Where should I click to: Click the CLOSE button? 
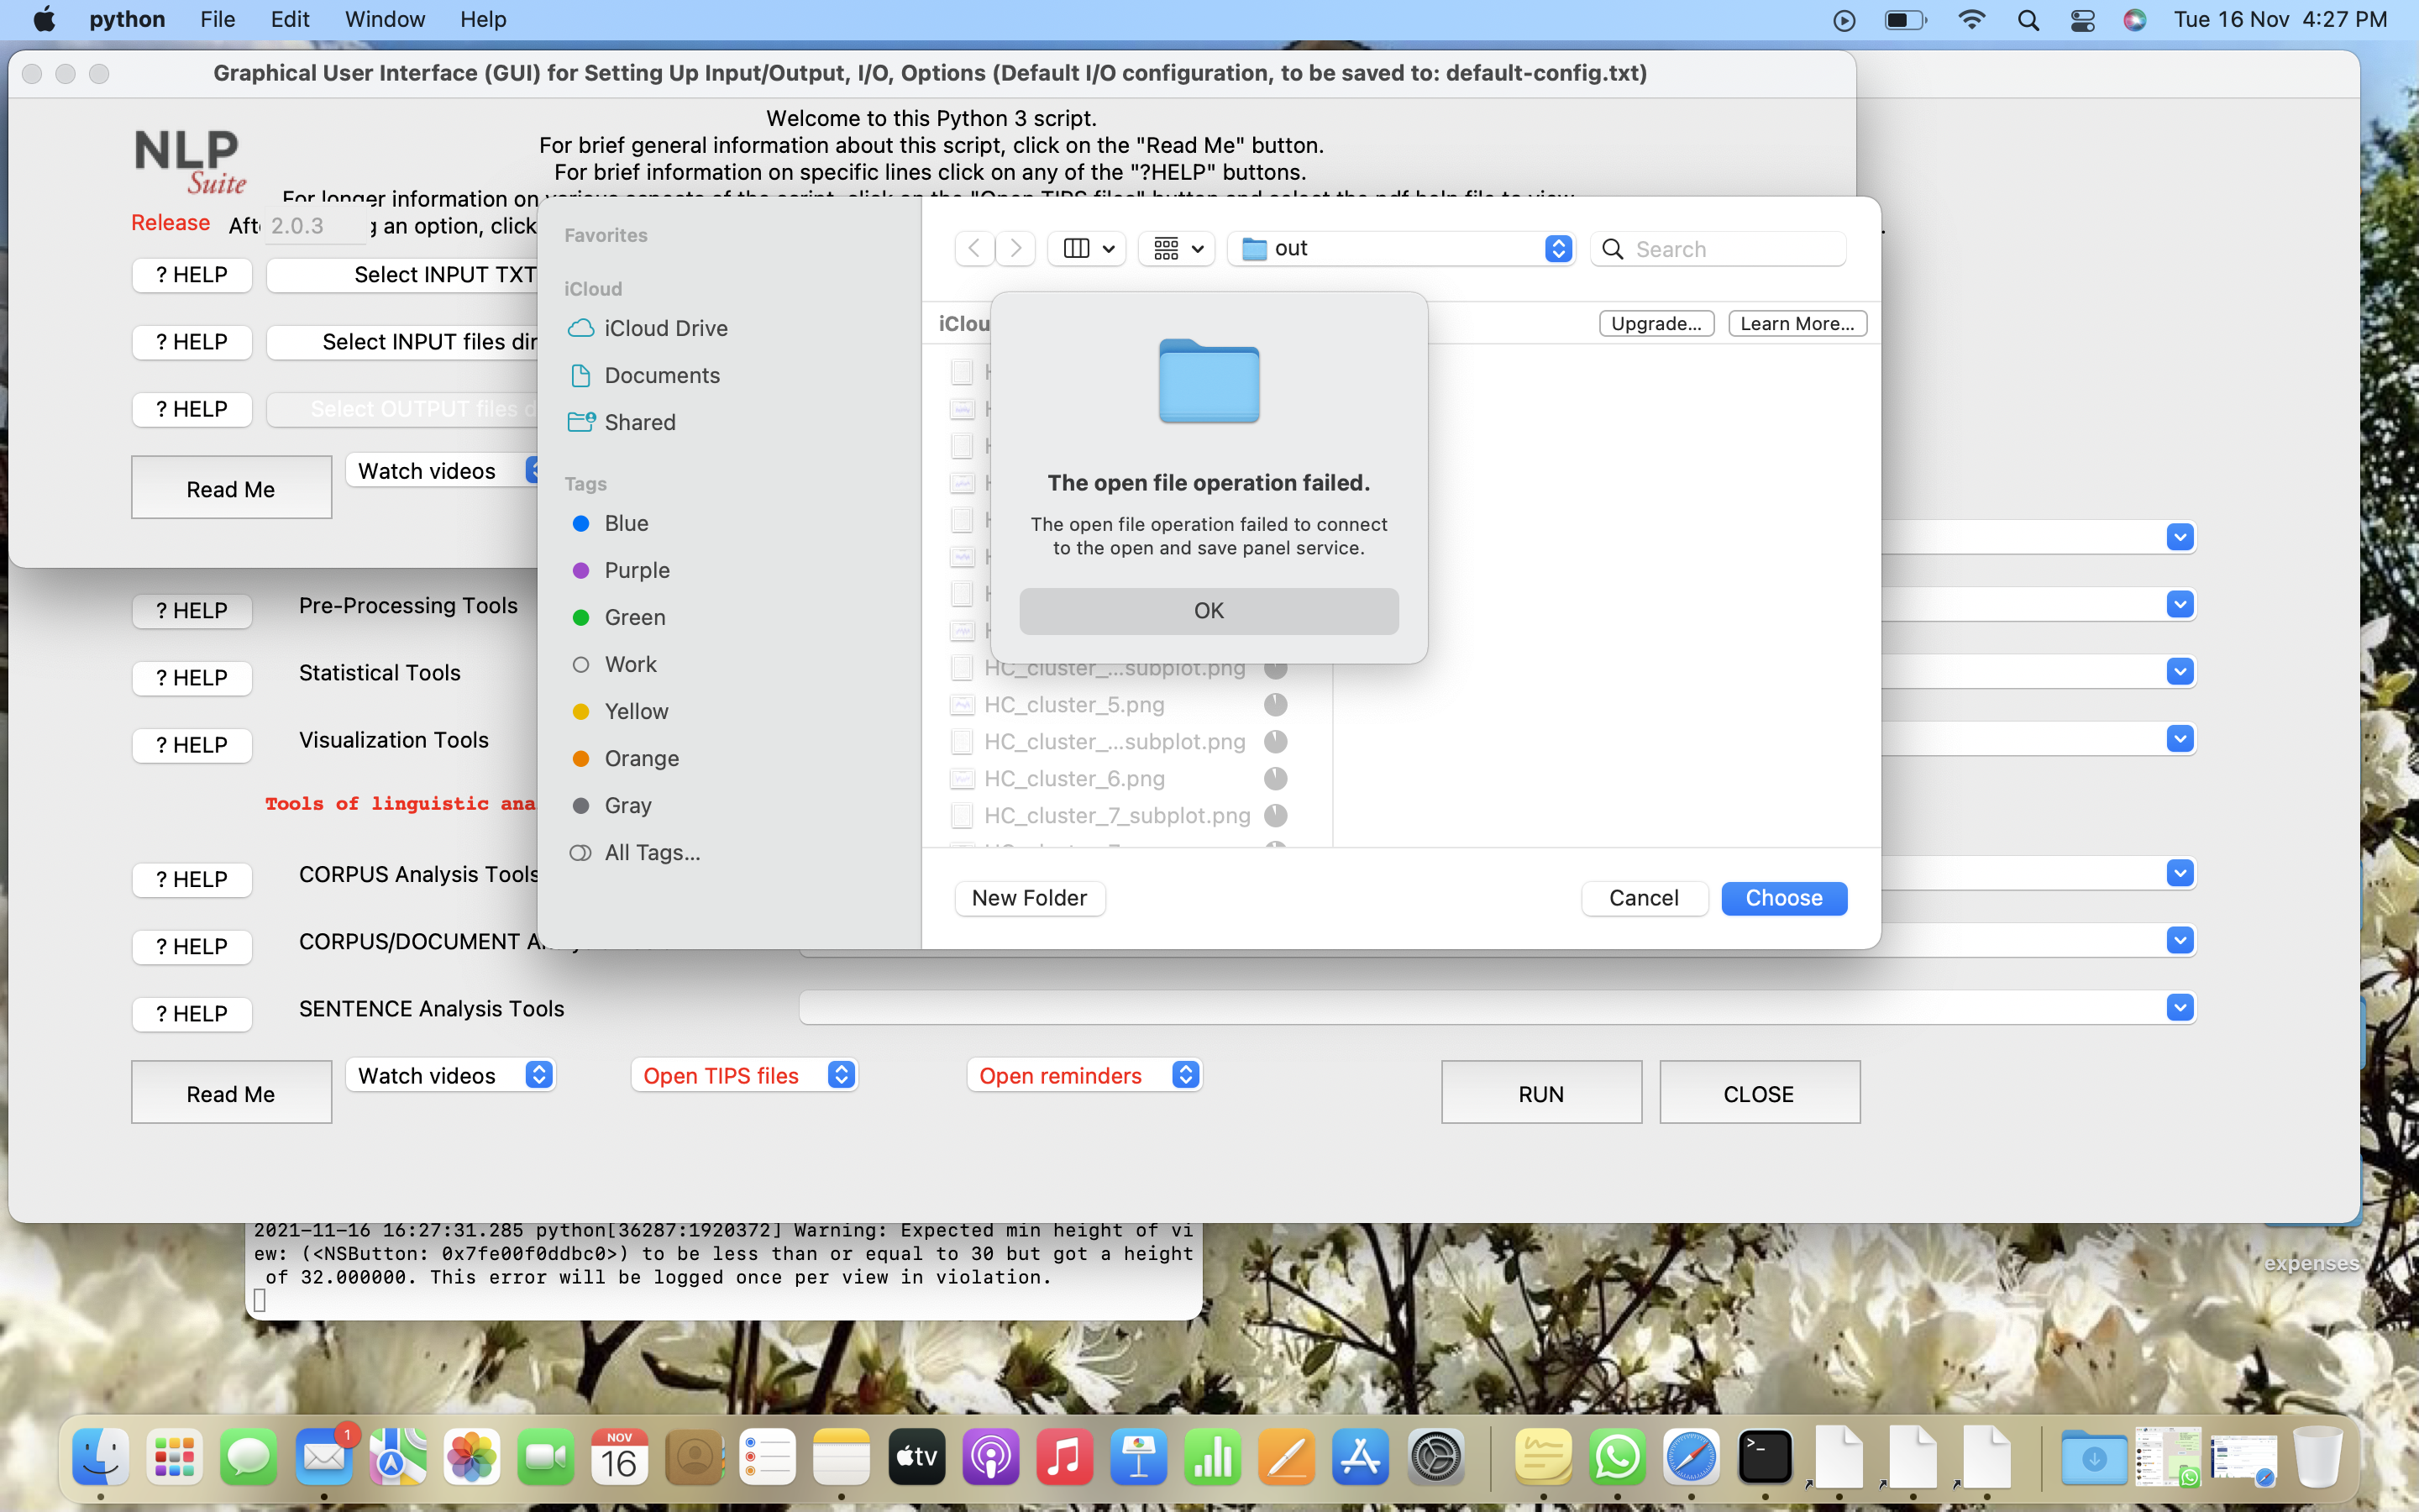[x=1758, y=1092]
